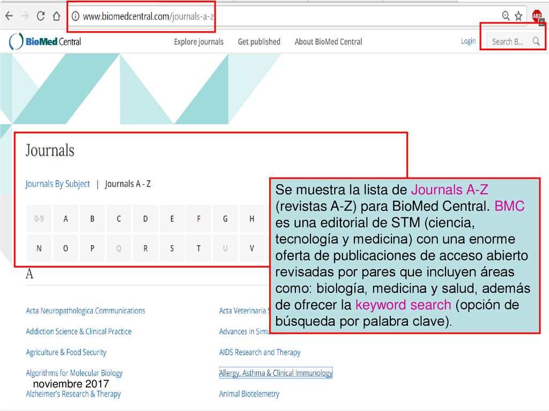Go to the browser home icon
This screenshot has height=411, width=549.
coord(56,16)
